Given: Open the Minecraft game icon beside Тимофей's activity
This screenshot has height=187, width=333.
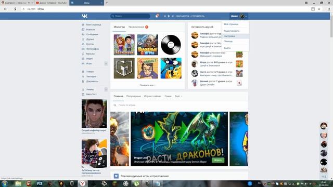Looking at the screenshot, I should pos(239,54).
